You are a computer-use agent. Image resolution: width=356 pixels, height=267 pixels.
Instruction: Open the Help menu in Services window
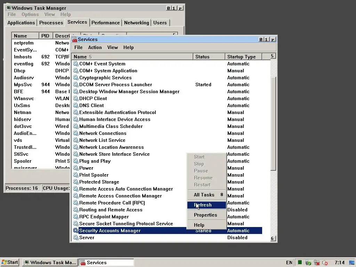(129, 47)
